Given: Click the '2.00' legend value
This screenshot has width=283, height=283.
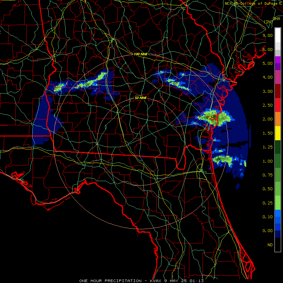Looking at the screenshot, I should pos(268,119).
